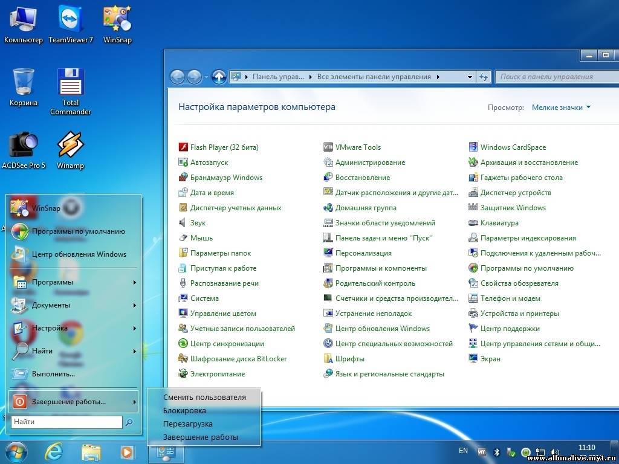Click the EN language indicator in the tray
Viewport: 619px width, 464px height.
463,451
